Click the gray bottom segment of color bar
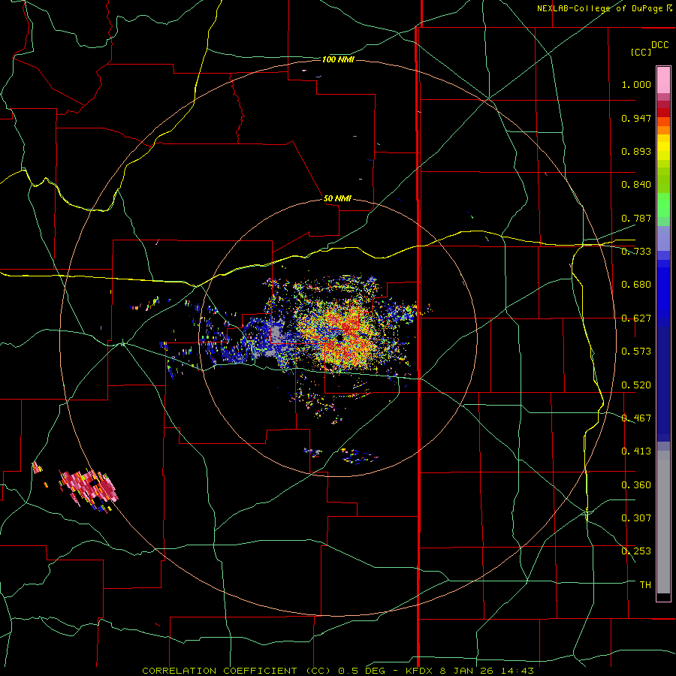Image resolution: width=676 pixels, height=676 pixels. (663, 522)
